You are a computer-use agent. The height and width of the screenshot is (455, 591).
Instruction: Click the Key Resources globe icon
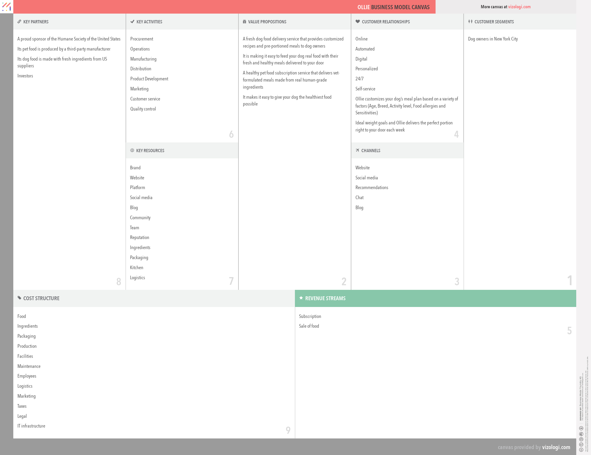(x=132, y=150)
